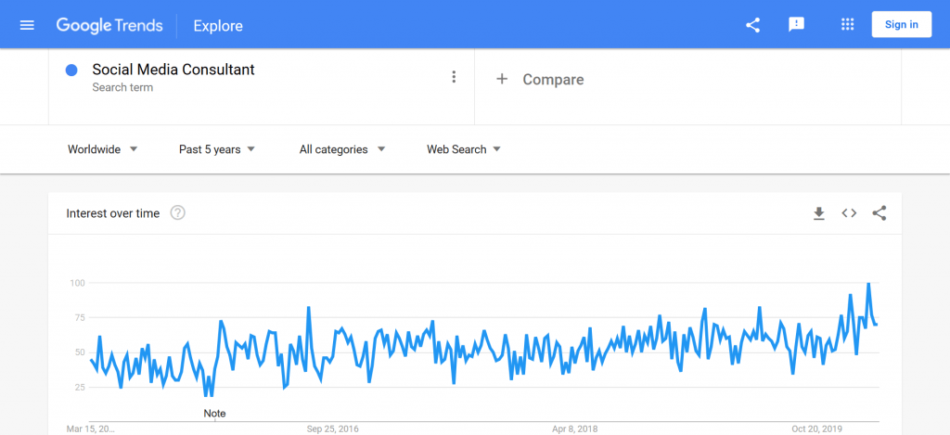Screen dimensions: 950x435
Task: Expand the Worldwide region dropdown
Action: [103, 149]
